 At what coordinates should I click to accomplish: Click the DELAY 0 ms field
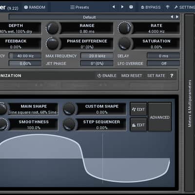tap(163, 56)
